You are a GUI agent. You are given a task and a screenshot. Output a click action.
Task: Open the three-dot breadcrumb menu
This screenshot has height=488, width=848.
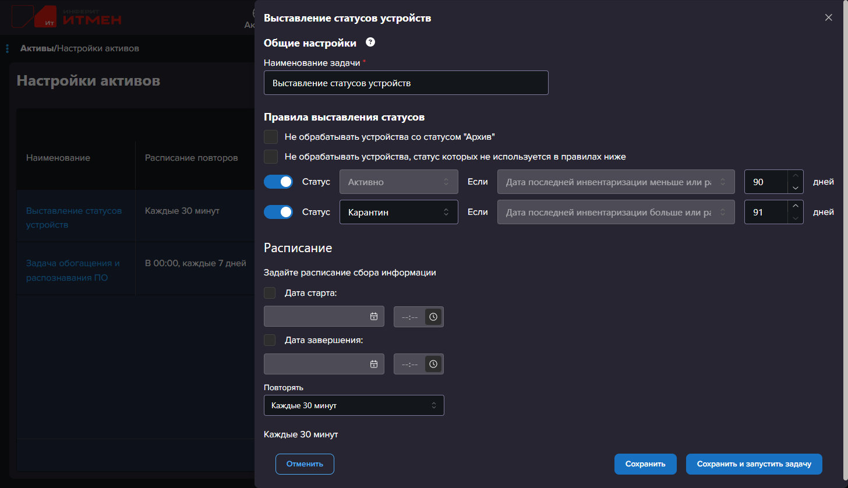coord(7,48)
